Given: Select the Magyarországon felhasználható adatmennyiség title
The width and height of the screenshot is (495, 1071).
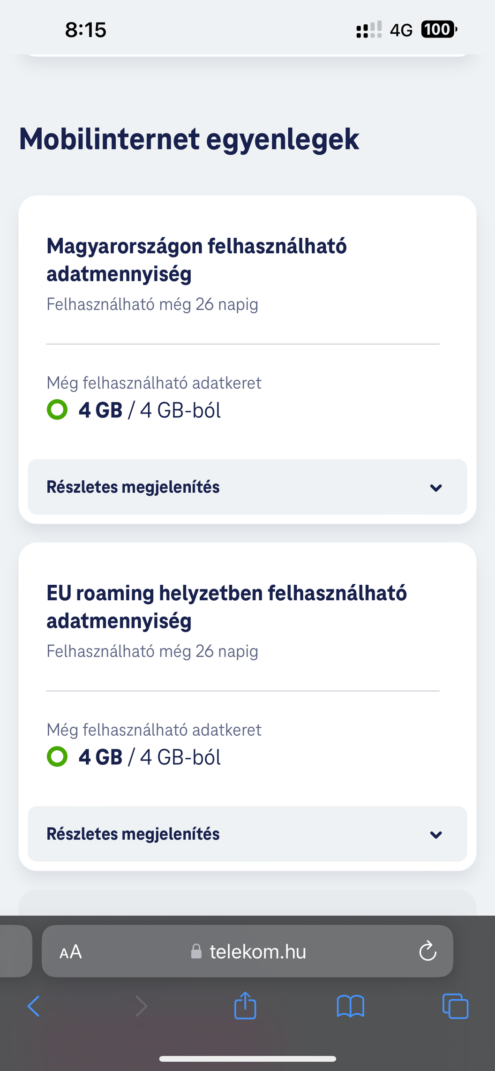Looking at the screenshot, I should coord(196,260).
